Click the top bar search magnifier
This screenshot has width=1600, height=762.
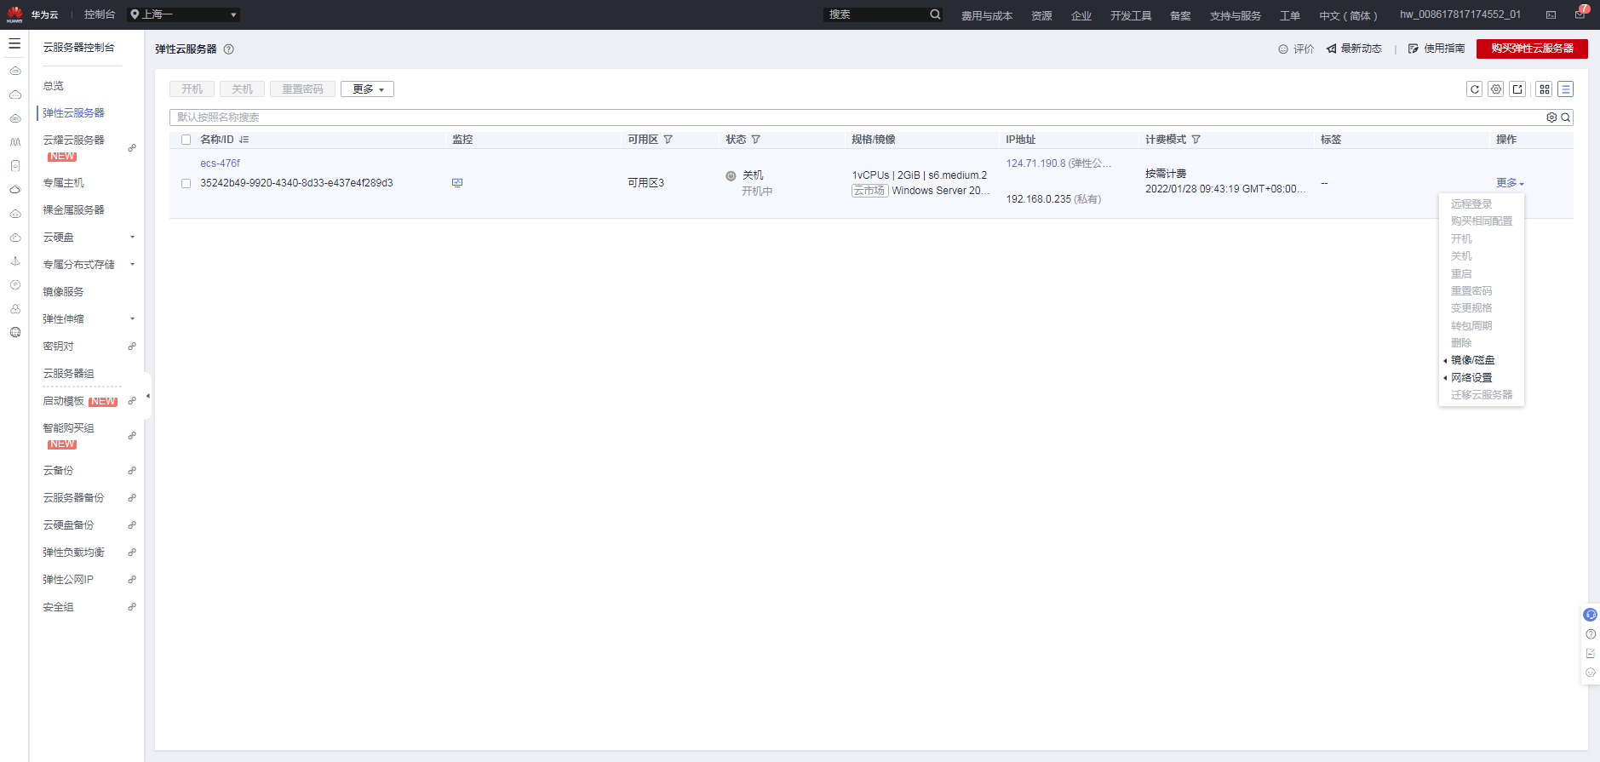(935, 14)
